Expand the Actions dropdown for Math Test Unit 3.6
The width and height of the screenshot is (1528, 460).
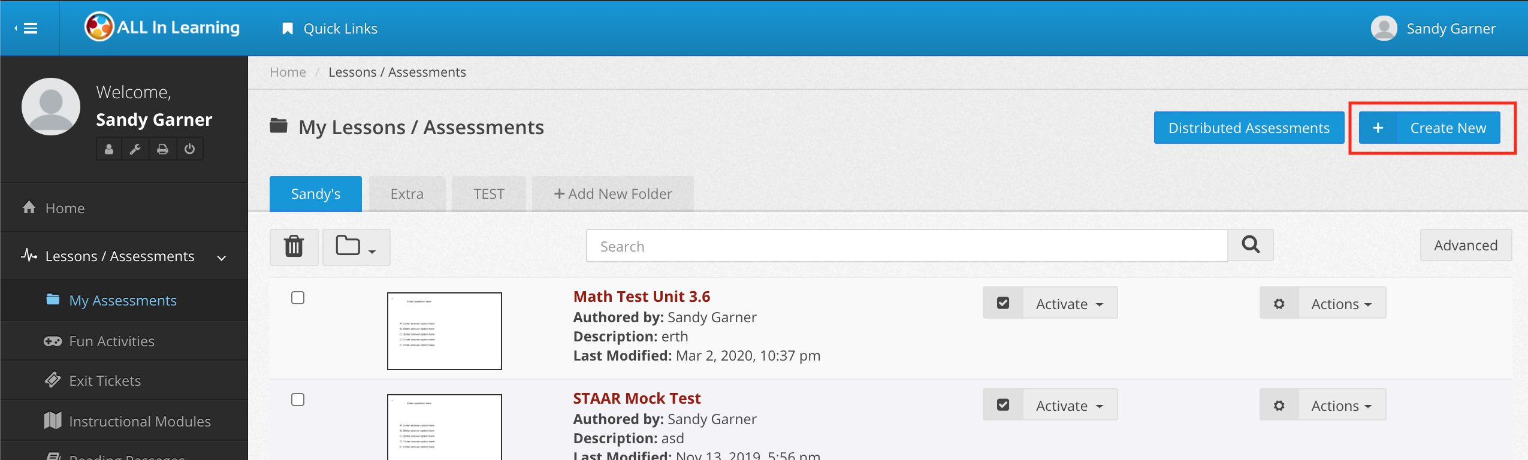[x=1341, y=304]
